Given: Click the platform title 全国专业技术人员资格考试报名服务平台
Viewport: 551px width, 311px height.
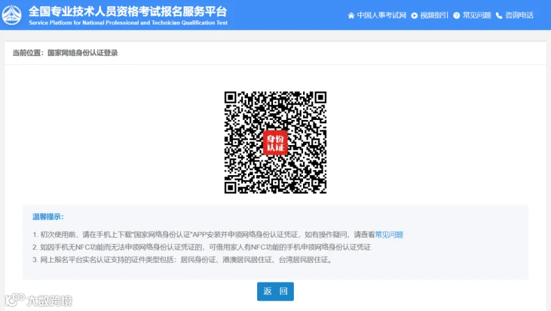Looking at the screenshot, I should tap(128, 12).
